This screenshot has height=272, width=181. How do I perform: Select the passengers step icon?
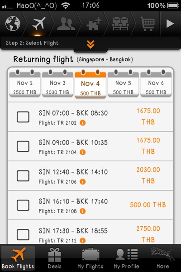click(66, 24)
